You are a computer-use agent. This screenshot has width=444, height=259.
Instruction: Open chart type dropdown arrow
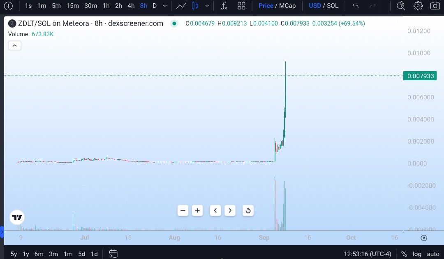tap(207, 6)
